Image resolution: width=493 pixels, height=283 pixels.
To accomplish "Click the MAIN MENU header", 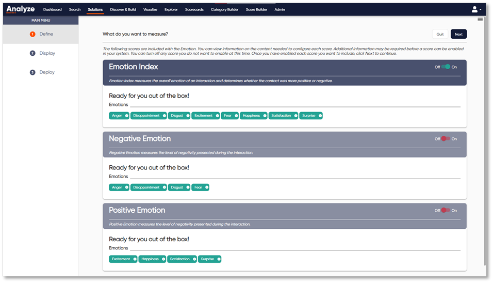I will 41,20.
